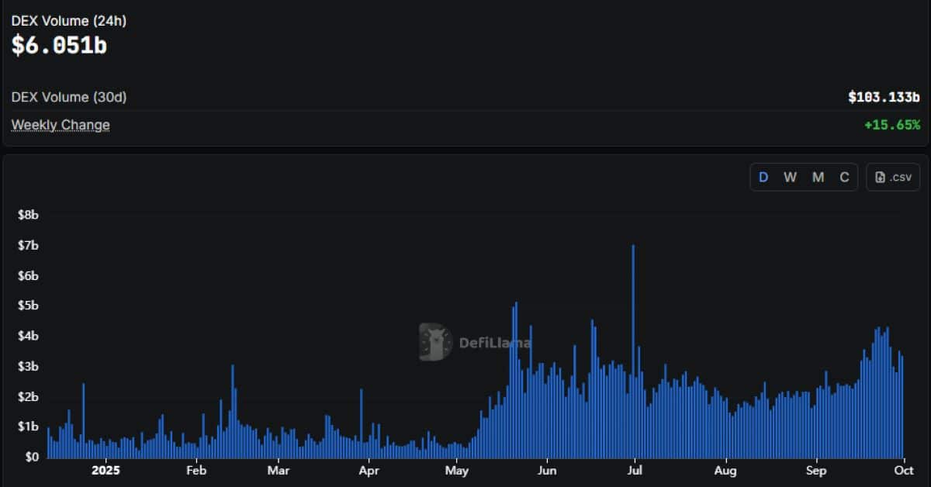Viewport: 931px width, 487px height.
Task: Click the Jul x-axis label
Action: pos(635,470)
